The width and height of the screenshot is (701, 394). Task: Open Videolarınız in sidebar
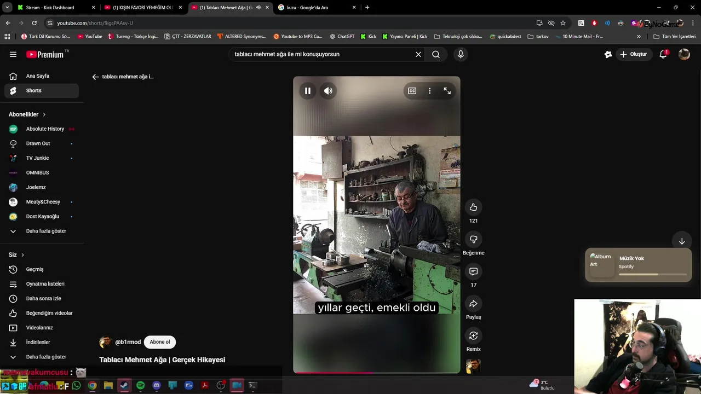pyautogui.click(x=42, y=328)
